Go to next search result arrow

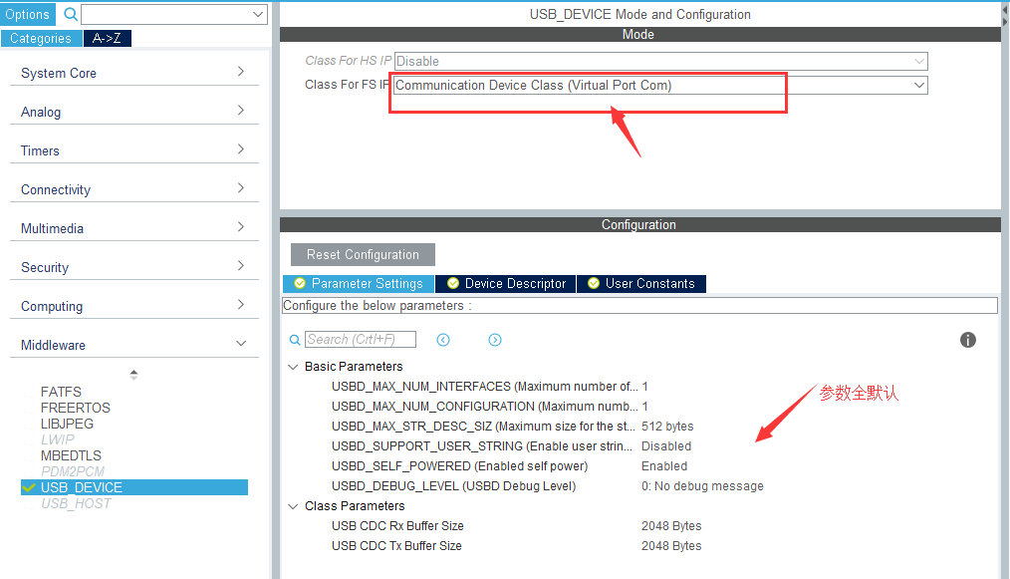pos(495,340)
